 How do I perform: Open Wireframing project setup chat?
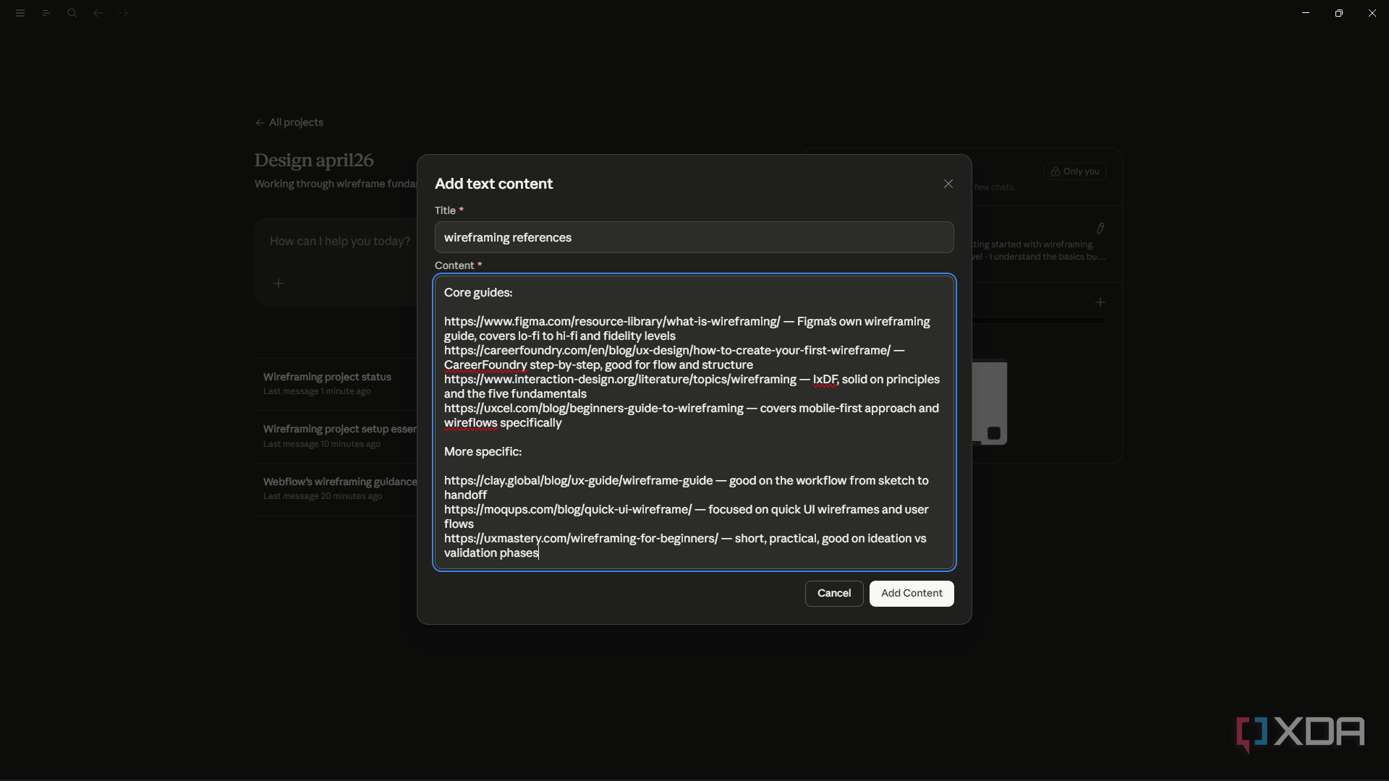pos(336,436)
